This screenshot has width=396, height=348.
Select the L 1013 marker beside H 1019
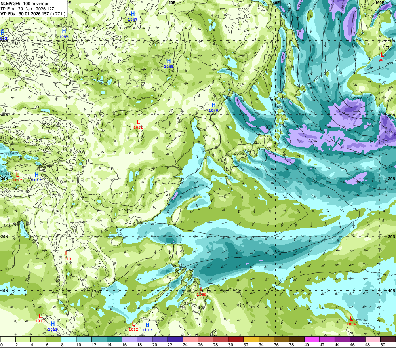click(x=40, y=318)
